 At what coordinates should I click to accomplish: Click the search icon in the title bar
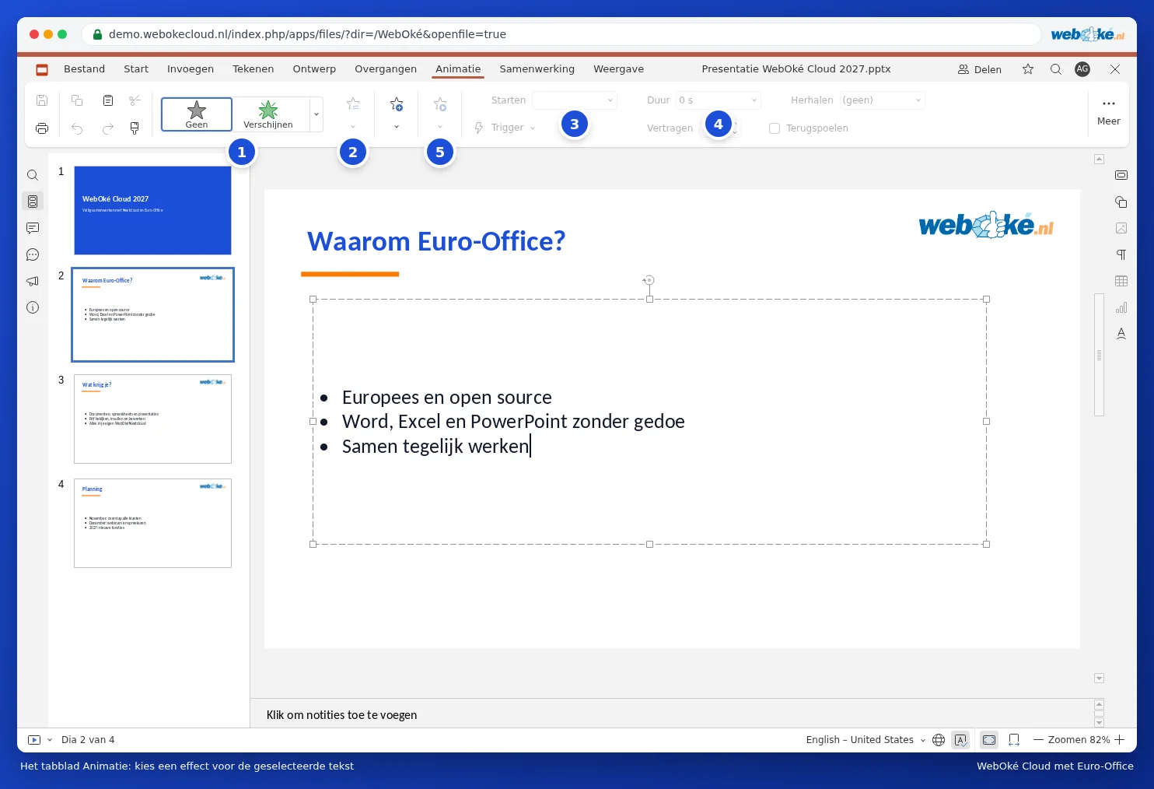(x=1056, y=69)
